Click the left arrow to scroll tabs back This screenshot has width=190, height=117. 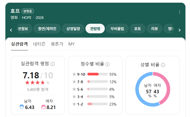click(x=11, y=30)
